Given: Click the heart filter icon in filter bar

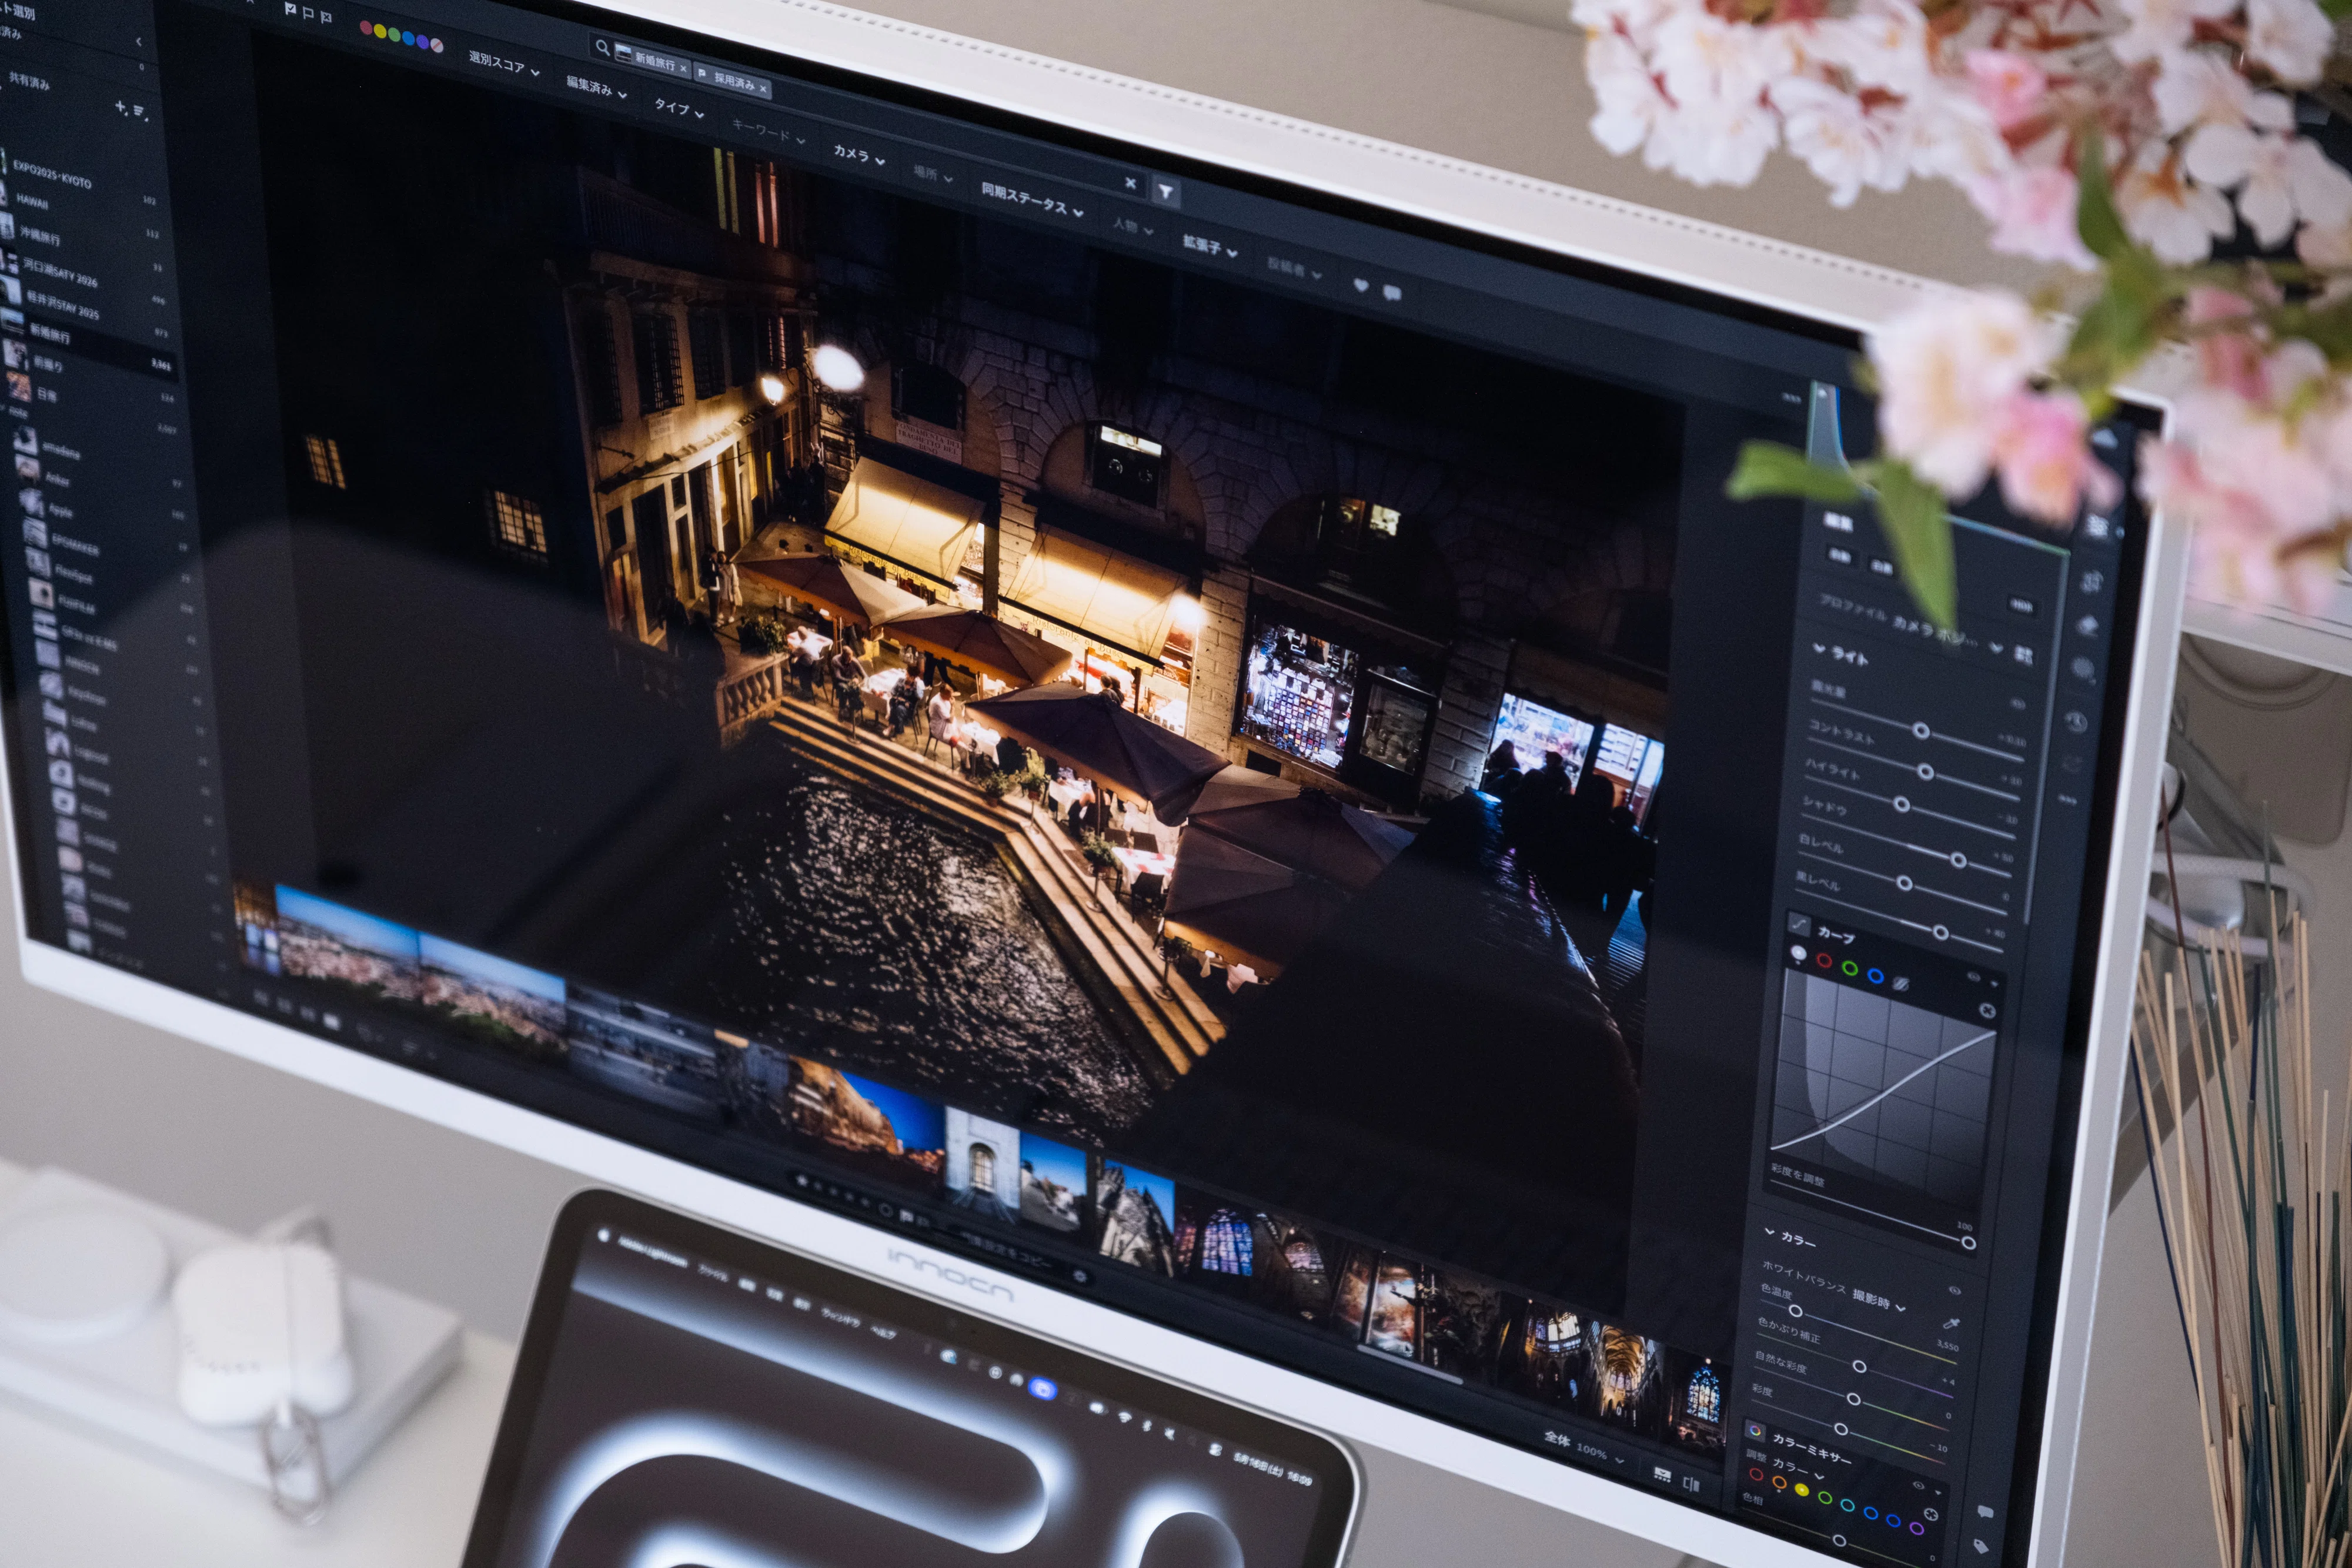Looking at the screenshot, I should [x=1360, y=285].
